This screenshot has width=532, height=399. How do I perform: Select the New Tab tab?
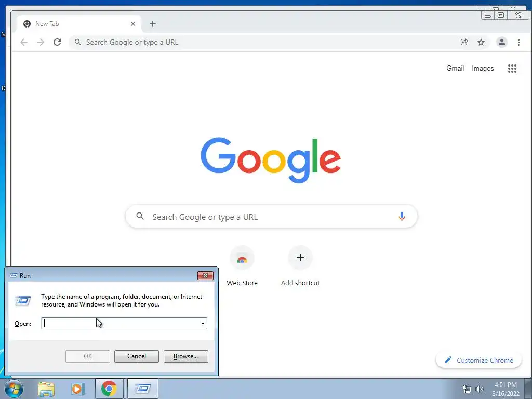point(79,24)
